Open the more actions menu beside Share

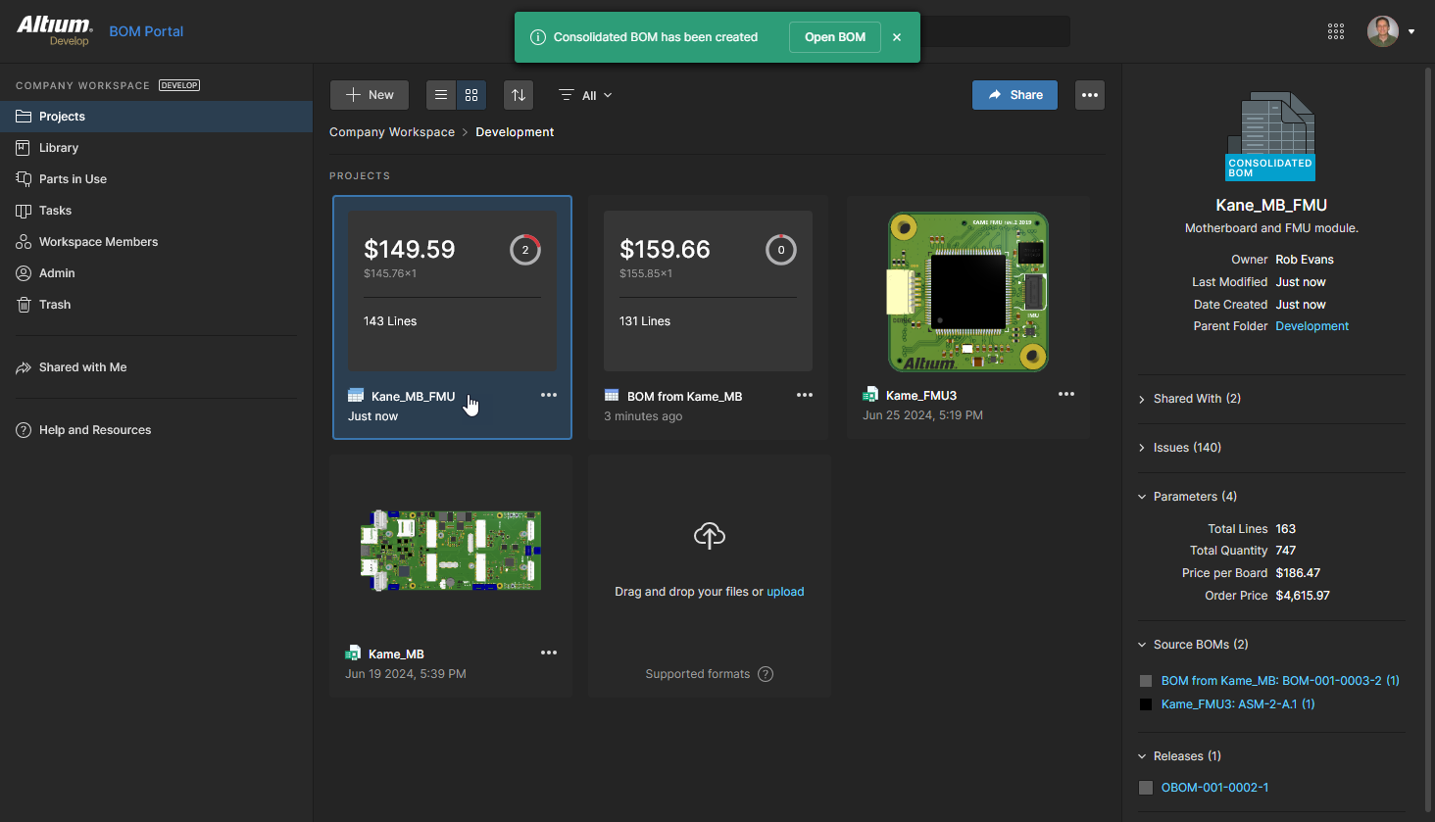click(x=1090, y=95)
